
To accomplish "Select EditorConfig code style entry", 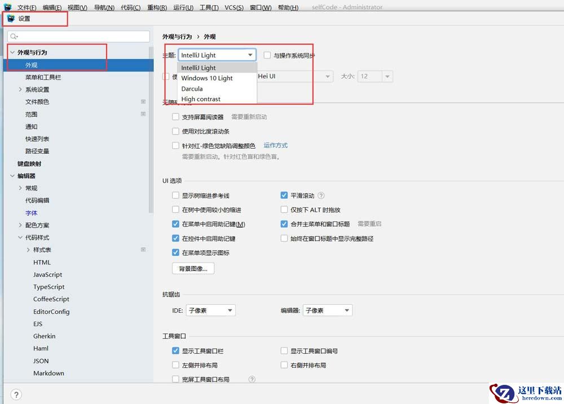I will [51, 312].
